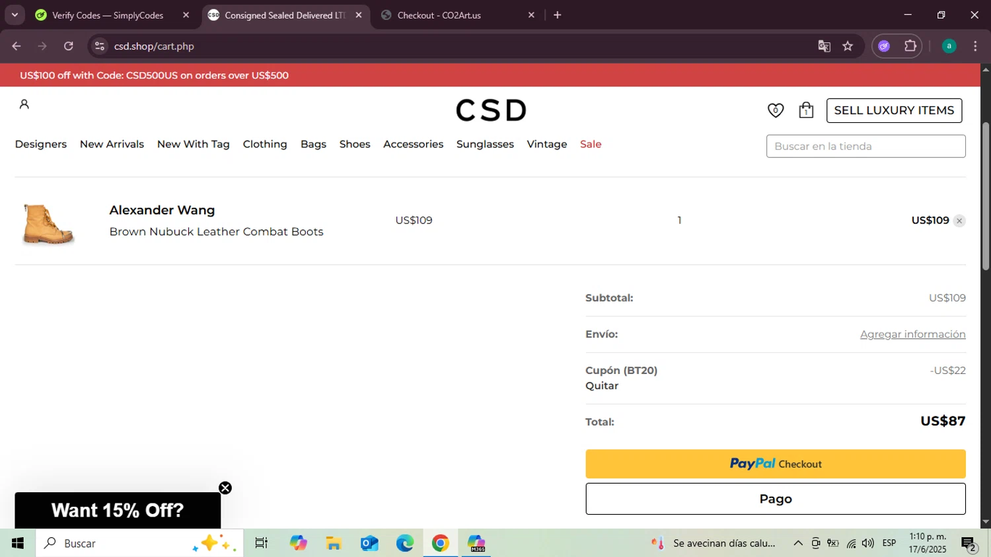Viewport: 991px width, 557px height.
Task: Click the CSD logo
Action: coord(491,110)
